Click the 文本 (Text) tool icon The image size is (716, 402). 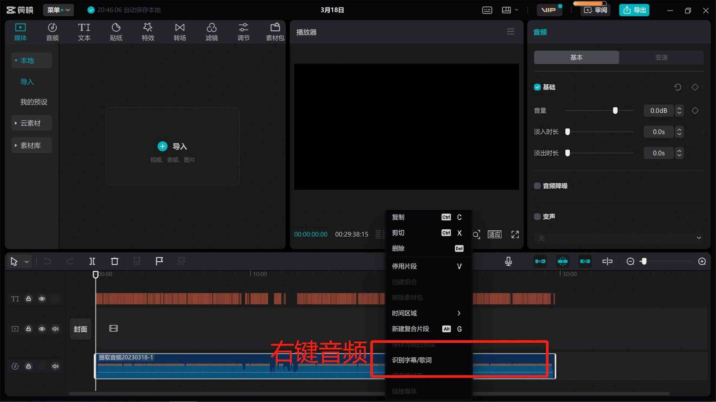[84, 31]
